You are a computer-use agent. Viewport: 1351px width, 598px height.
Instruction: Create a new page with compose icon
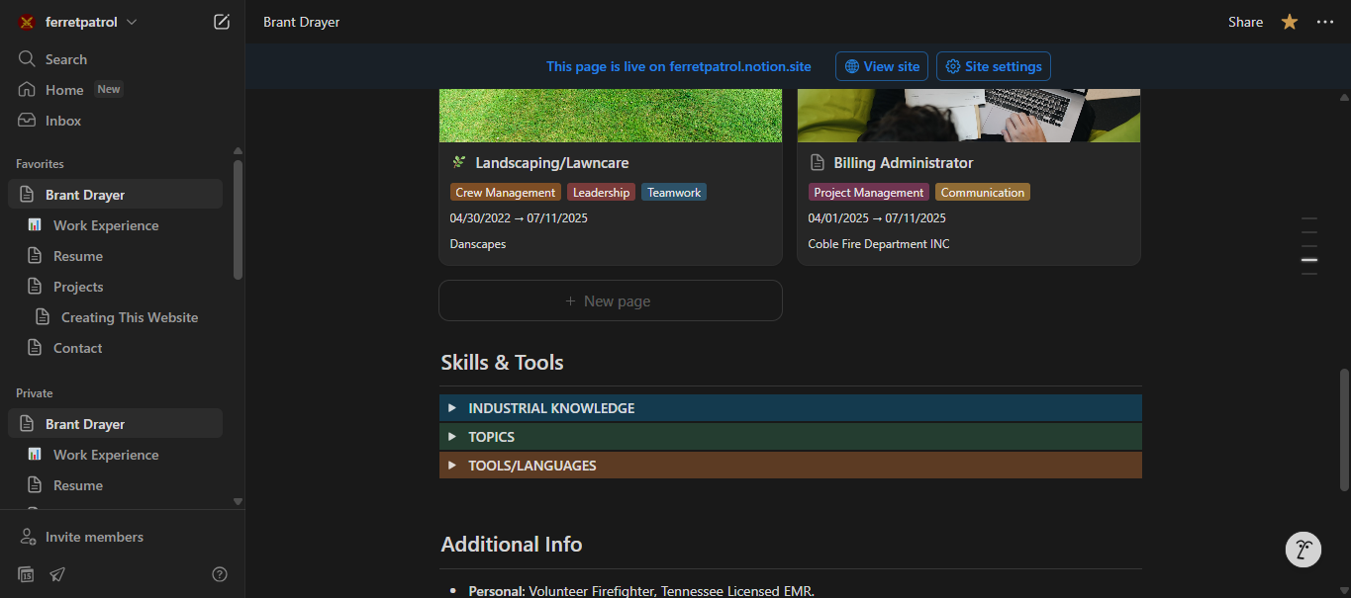pos(222,22)
